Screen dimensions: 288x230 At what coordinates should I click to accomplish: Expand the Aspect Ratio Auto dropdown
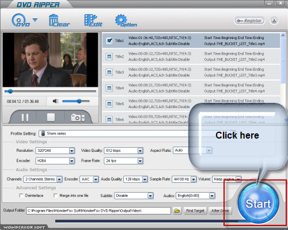coord(209,151)
